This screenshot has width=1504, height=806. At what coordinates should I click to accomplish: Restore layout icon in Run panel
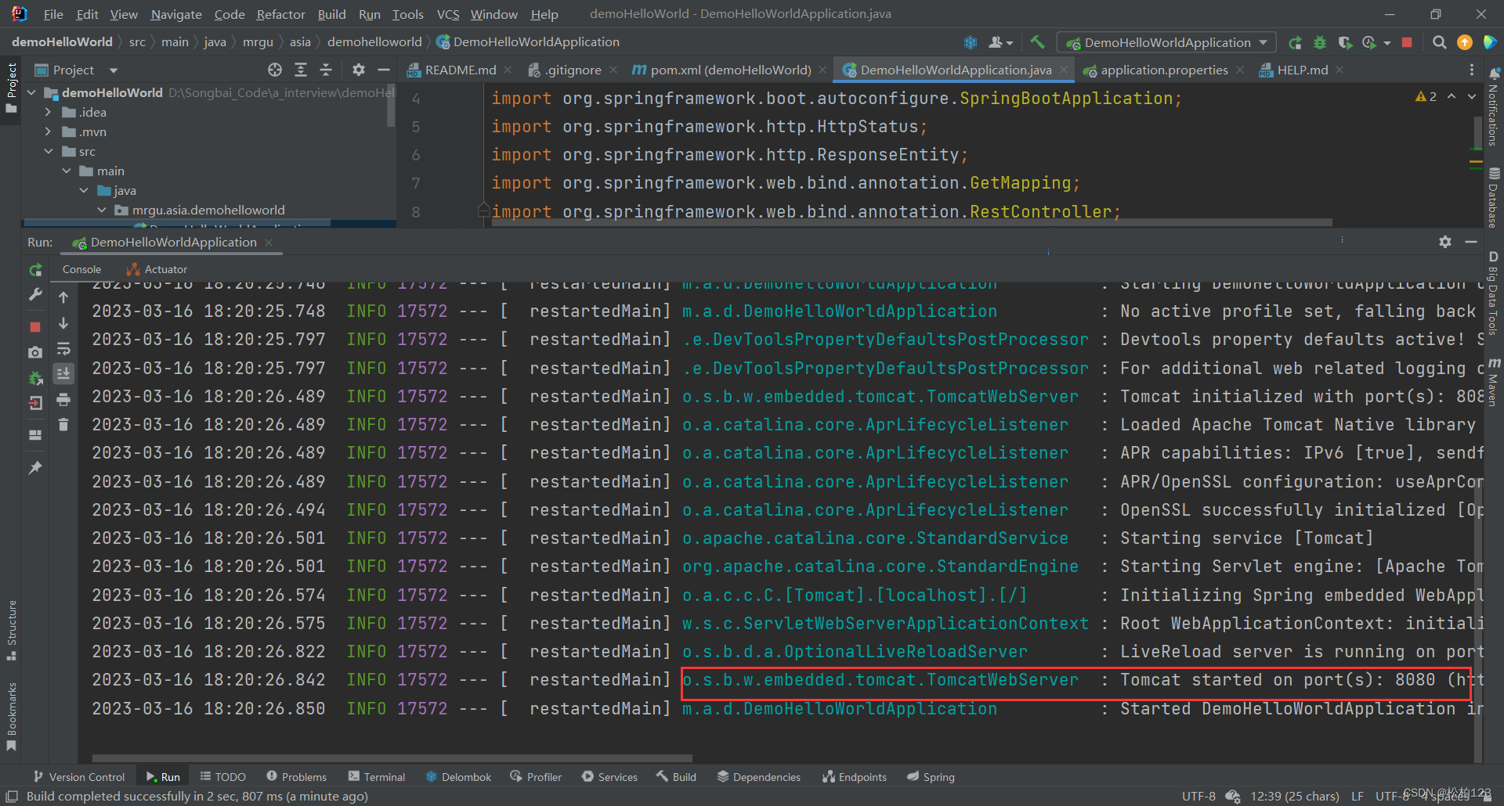point(35,435)
